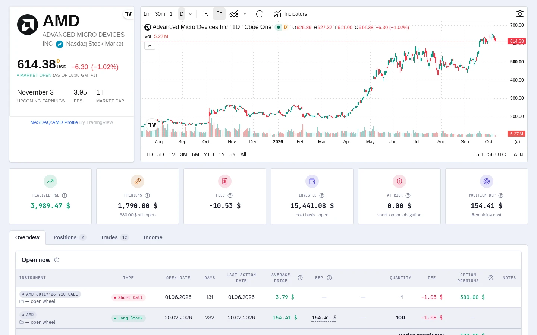This screenshot has width=537, height=335.
Task: Show help for Option Premiums column
Action: tap(491, 278)
